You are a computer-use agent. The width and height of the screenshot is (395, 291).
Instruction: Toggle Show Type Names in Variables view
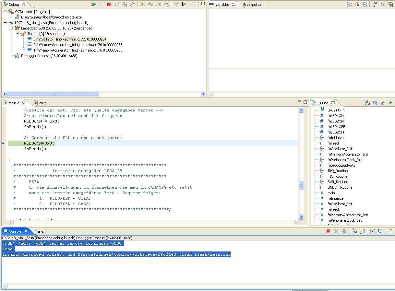(x=349, y=4)
